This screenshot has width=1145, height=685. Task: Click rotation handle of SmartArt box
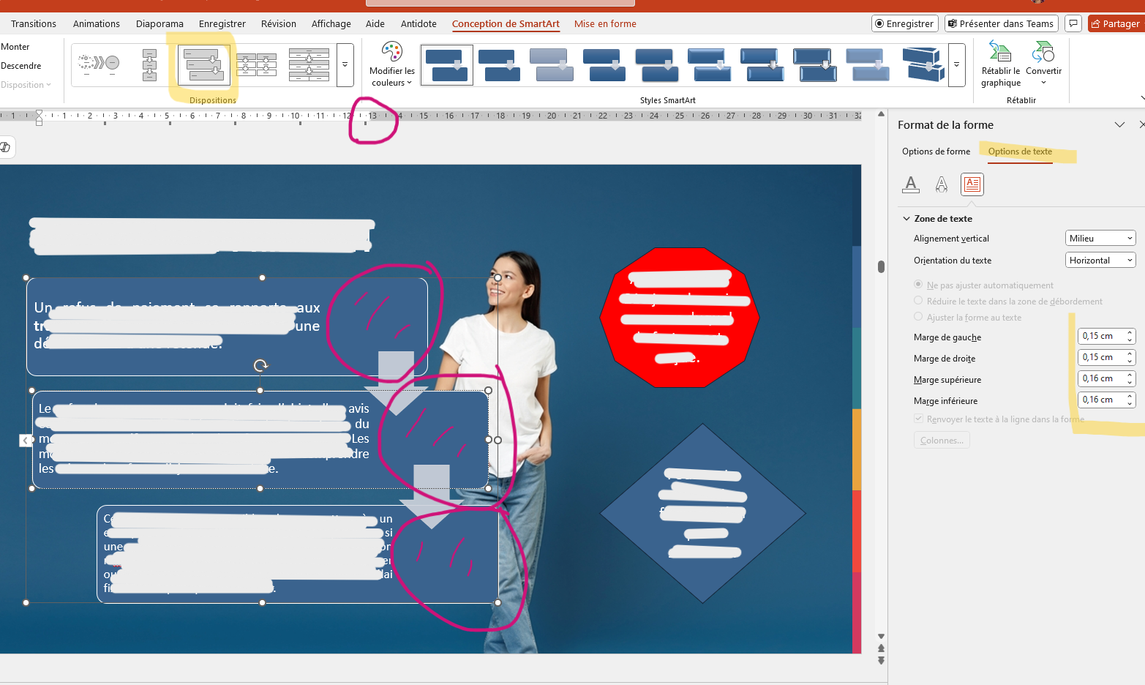pyautogui.click(x=260, y=365)
